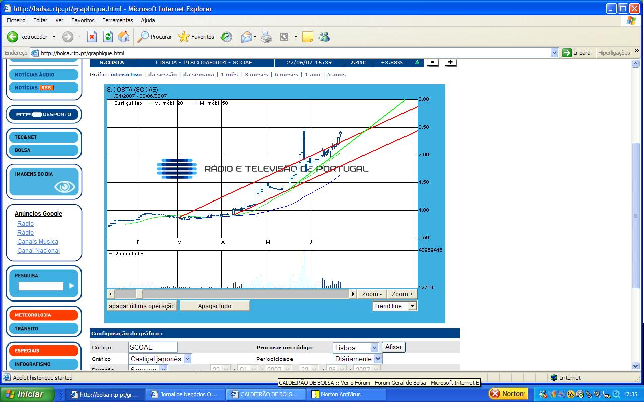
Task: Click the plus button beside stock quote
Action: tap(450, 62)
